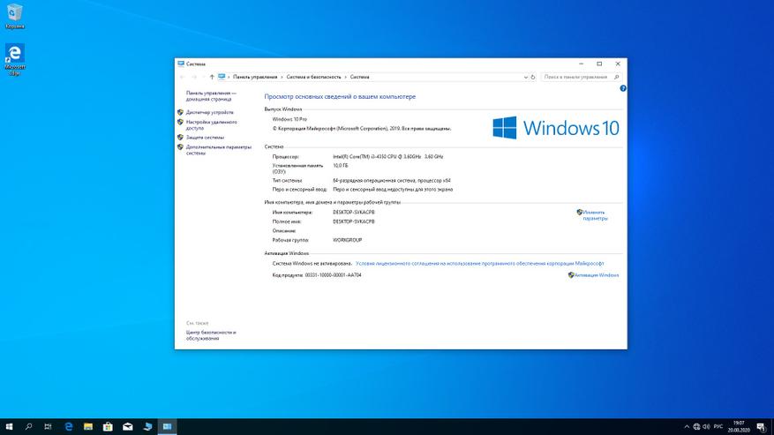Viewport: 774px width, 435px height.
Task: Open the Mail app on taskbar
Action: [128, 427]
